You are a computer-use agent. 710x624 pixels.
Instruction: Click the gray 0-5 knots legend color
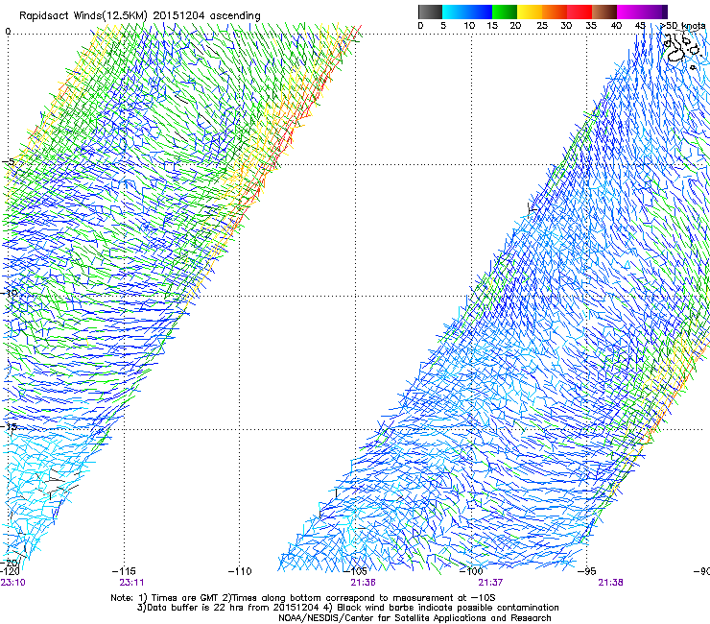pos(430,12)
